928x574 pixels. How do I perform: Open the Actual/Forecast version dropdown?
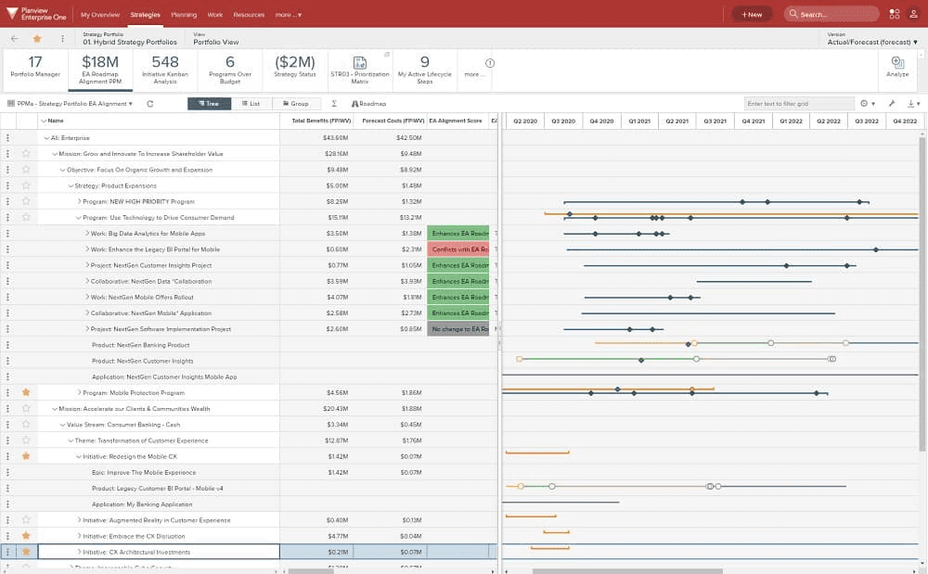pyautogui.click(x=872, y=42)
